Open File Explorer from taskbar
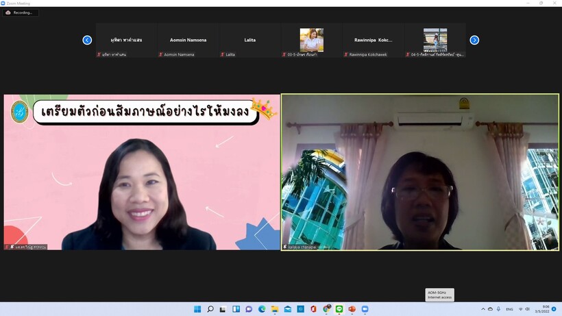 coord(275,309)
